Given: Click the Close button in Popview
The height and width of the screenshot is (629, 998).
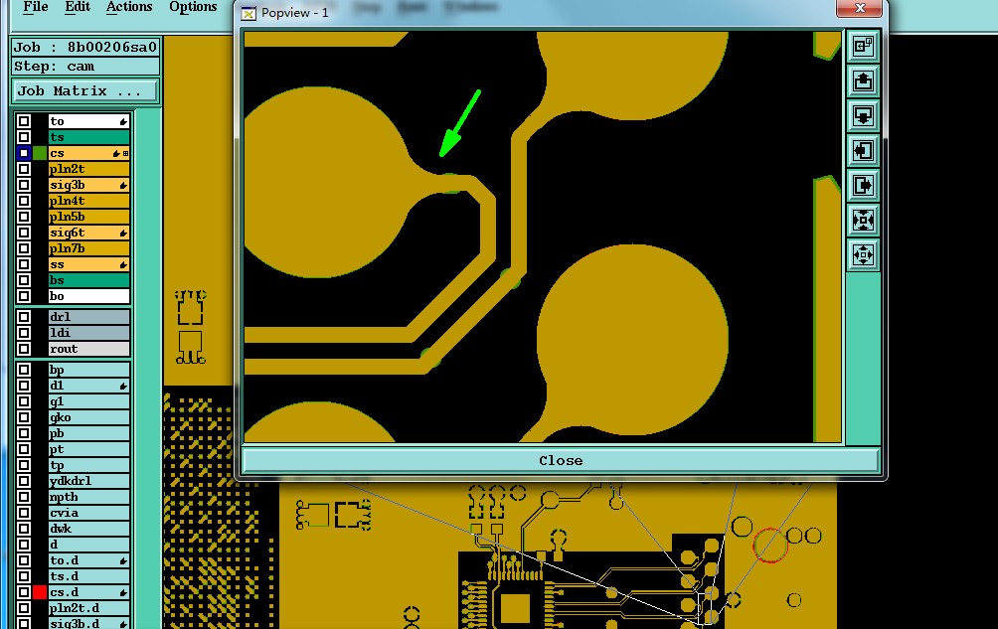Looking at the screenshot, I should (x=561, y=460).
